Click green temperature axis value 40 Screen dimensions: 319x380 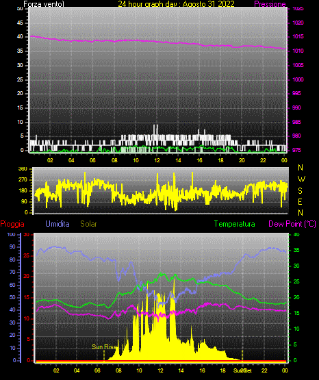coord(296,235)
